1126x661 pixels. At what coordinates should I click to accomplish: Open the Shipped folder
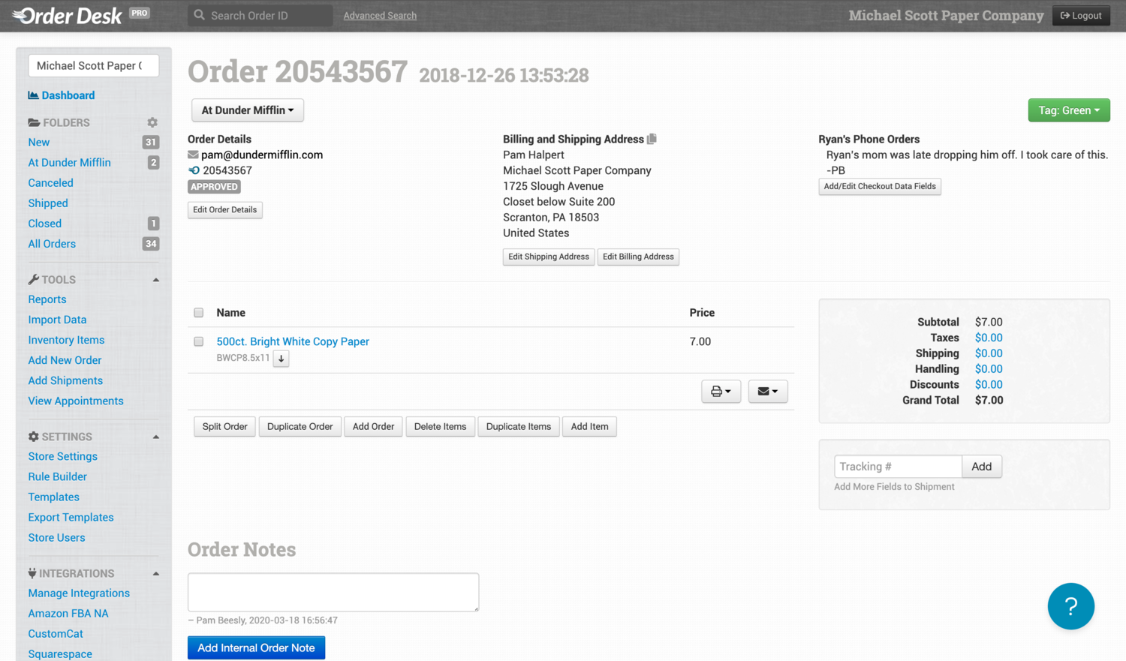pos(48,203)
